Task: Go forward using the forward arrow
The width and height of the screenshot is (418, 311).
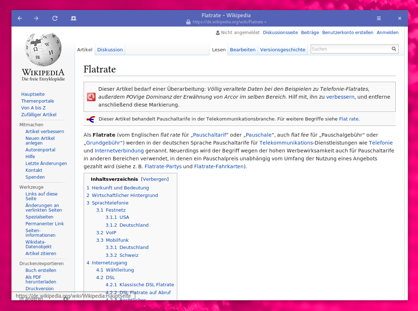Action: (36, 18)
